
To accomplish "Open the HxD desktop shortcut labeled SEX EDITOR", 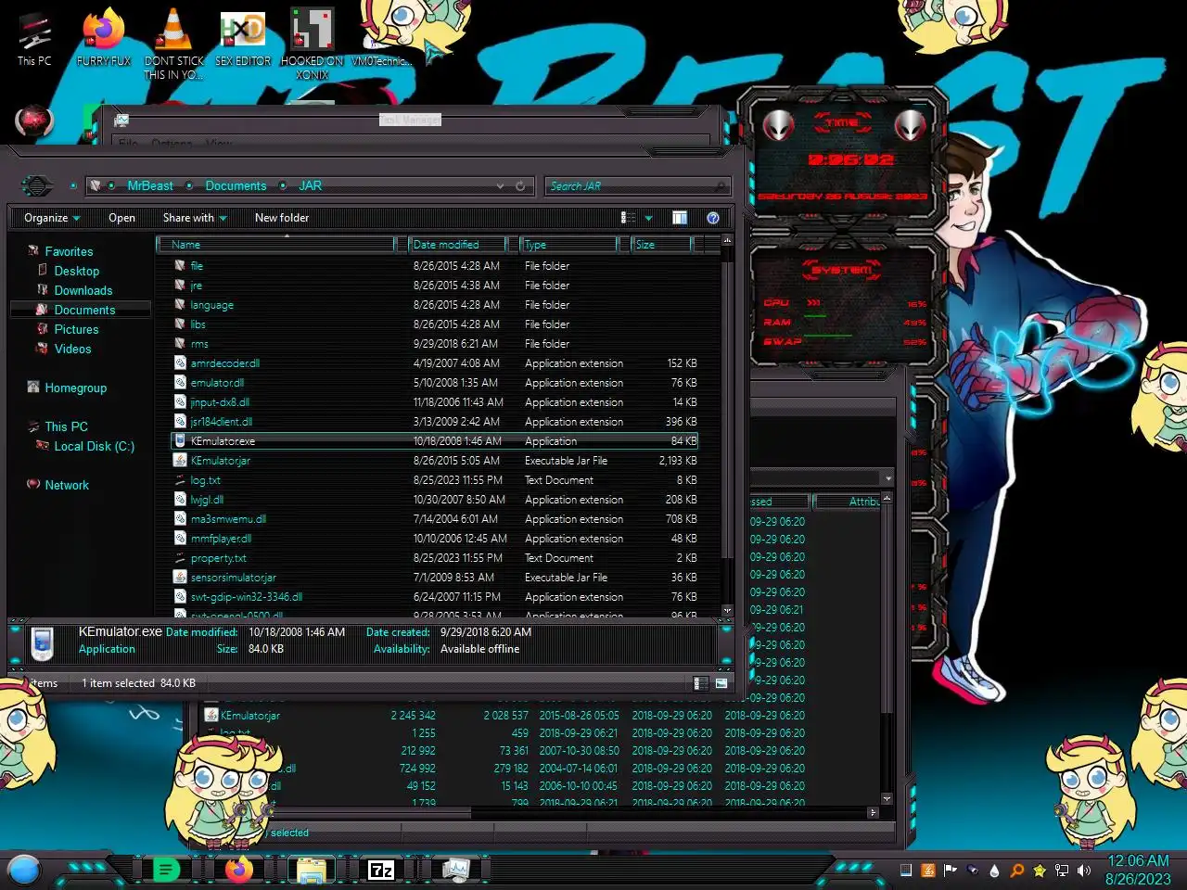I will 243,39.
